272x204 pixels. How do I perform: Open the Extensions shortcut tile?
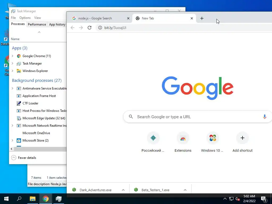(183, 138)
